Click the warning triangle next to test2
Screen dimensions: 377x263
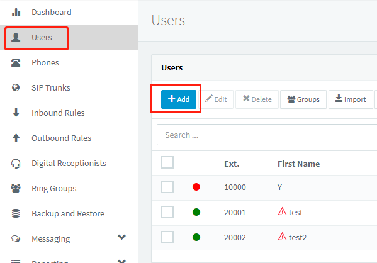[x=282, y=237]
